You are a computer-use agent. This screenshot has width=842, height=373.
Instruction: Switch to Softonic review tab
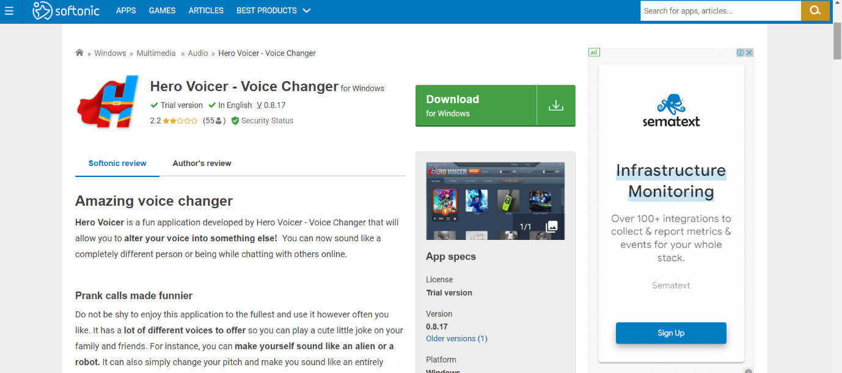click(117, 163)
